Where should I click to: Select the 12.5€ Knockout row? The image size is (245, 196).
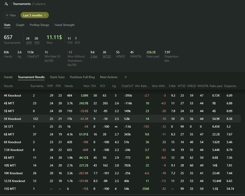[120, 181]
